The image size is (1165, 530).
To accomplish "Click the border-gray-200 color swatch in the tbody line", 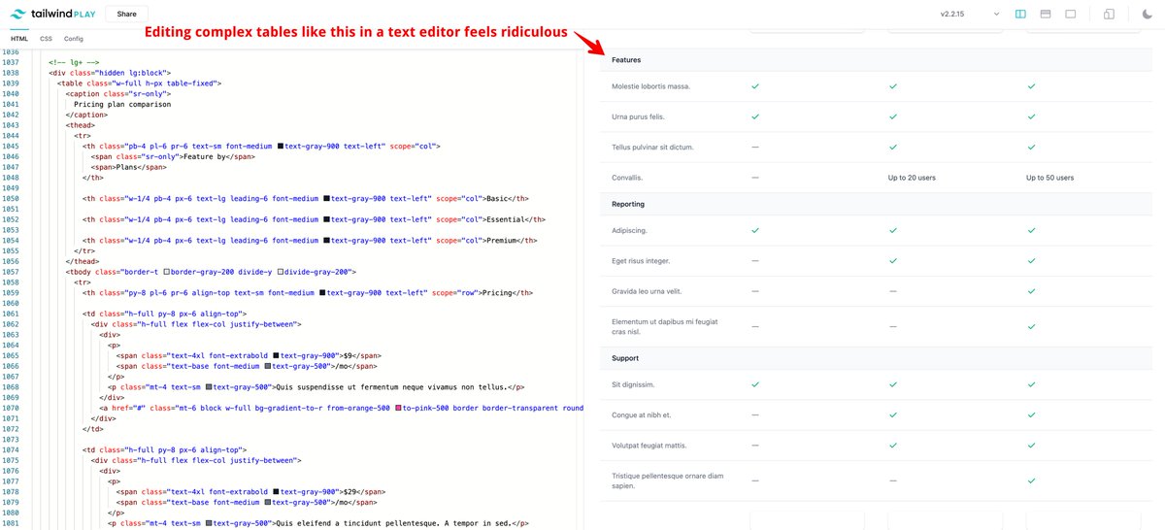I will pos(167,273).
